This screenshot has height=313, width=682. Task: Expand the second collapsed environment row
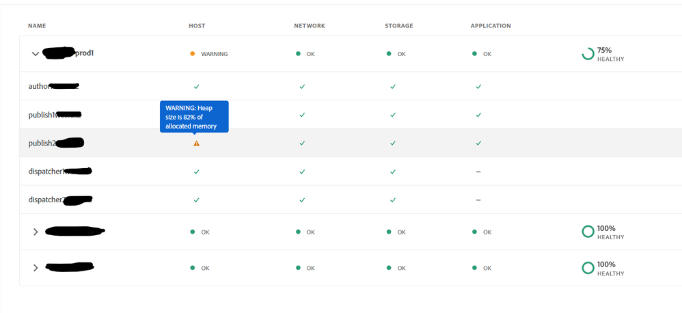click(36, 232)
